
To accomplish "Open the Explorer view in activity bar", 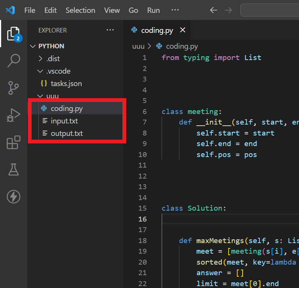I will pos(13,34).
